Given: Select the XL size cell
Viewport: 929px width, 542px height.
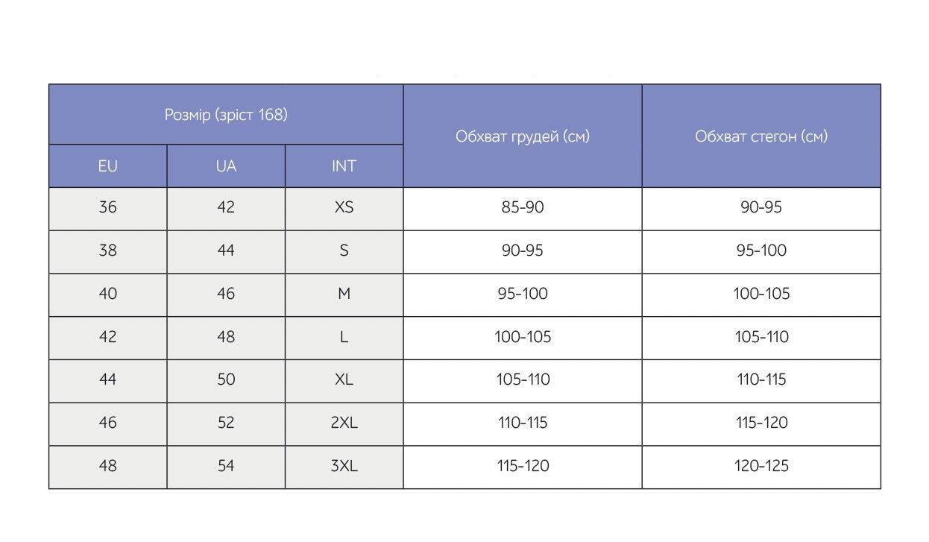Looking at the screenshot, I should [x=344, y=381].
